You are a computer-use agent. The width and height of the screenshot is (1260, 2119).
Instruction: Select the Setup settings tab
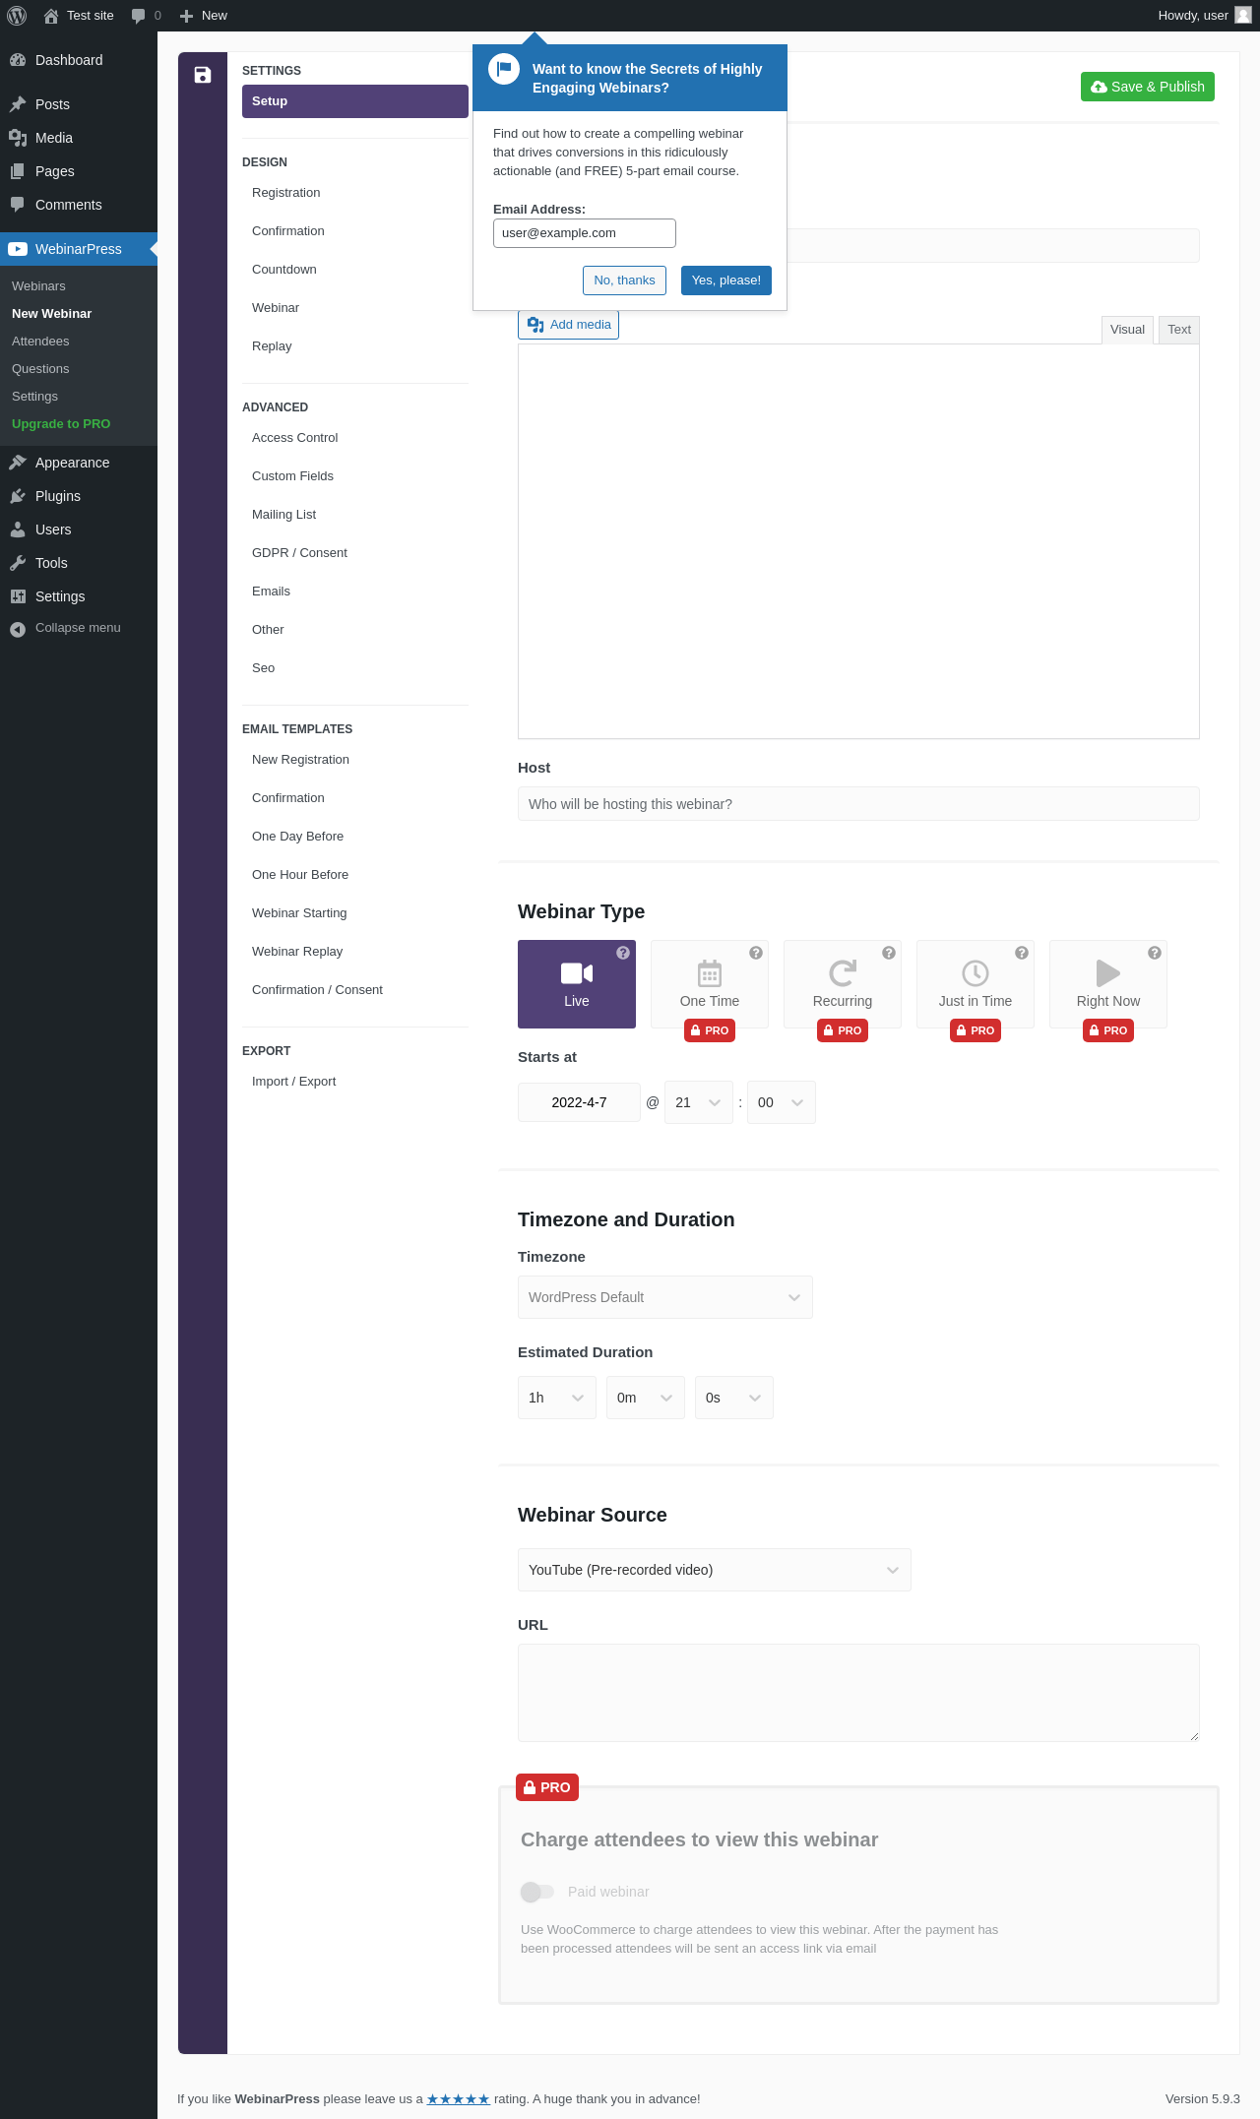pyautogui.click(x=355, y=101)
